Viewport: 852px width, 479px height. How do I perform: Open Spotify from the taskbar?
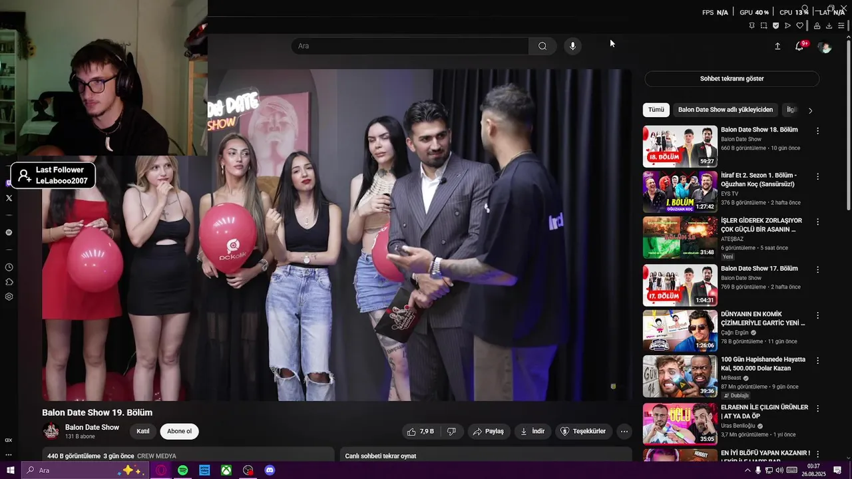pyautogui.click(x=182, y=470)
